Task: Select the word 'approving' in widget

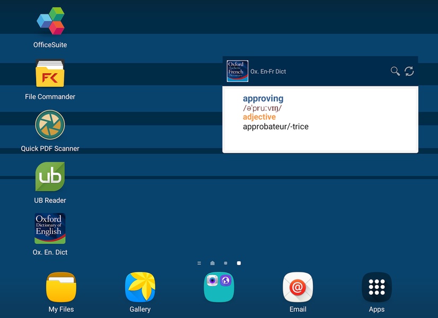Action: click(x=263, y=99)
